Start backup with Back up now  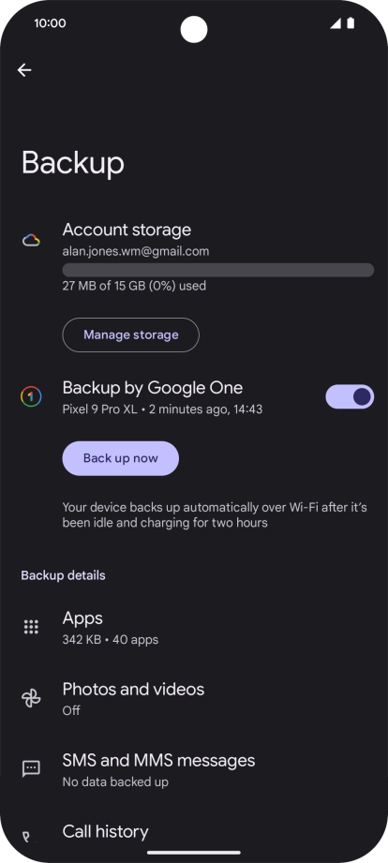pyautogui.click(x=121, y=458)
